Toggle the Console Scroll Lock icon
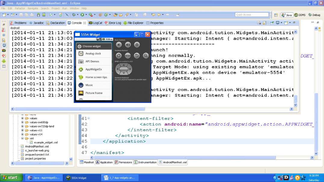 coord(264,23)
